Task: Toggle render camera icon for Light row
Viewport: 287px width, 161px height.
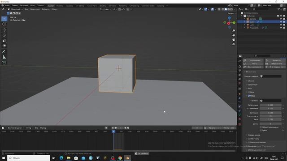Action: [284, 25]
